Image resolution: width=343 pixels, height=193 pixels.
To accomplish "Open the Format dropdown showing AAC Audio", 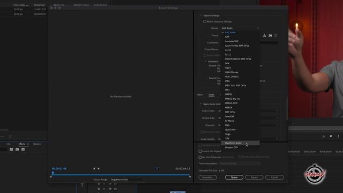I will [240, 28].
